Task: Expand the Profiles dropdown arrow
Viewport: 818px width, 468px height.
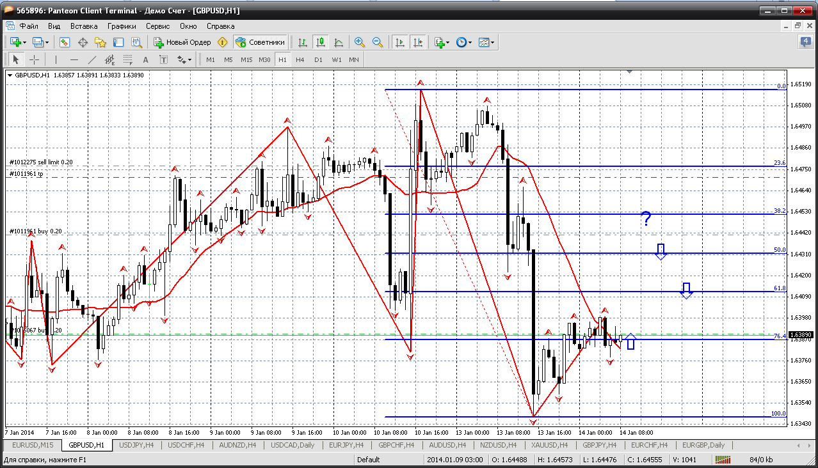Action: (47, 42)
